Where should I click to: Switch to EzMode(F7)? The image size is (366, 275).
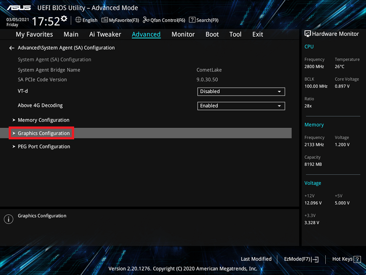301,259
